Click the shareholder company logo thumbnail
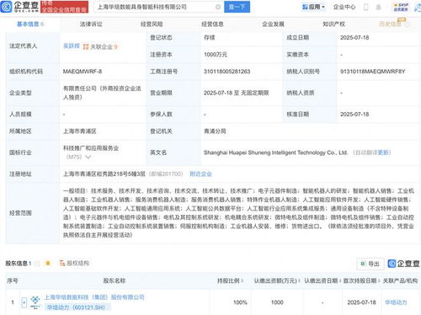This screenshot has height=315, width=421. (x=35, y=302)
